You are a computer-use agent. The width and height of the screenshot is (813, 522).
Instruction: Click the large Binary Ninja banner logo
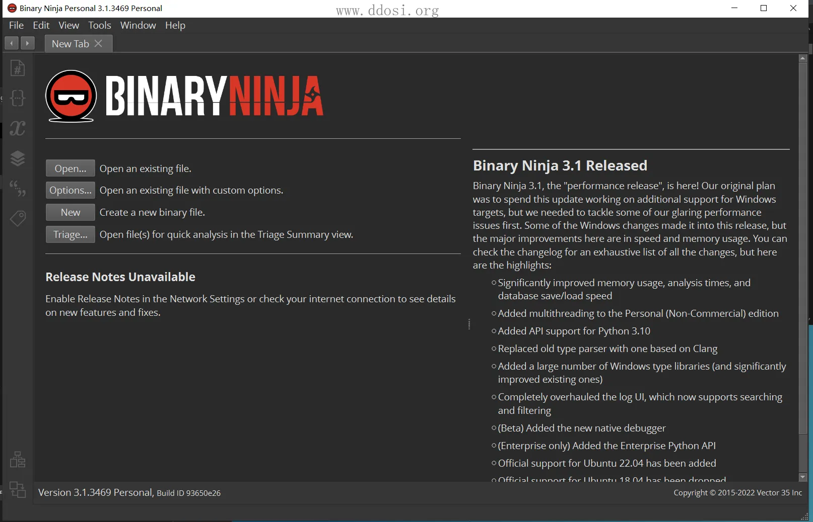pos(184,96)
